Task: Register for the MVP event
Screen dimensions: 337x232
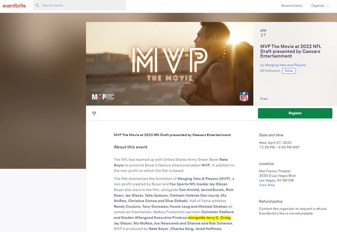Action: (295, 113)
